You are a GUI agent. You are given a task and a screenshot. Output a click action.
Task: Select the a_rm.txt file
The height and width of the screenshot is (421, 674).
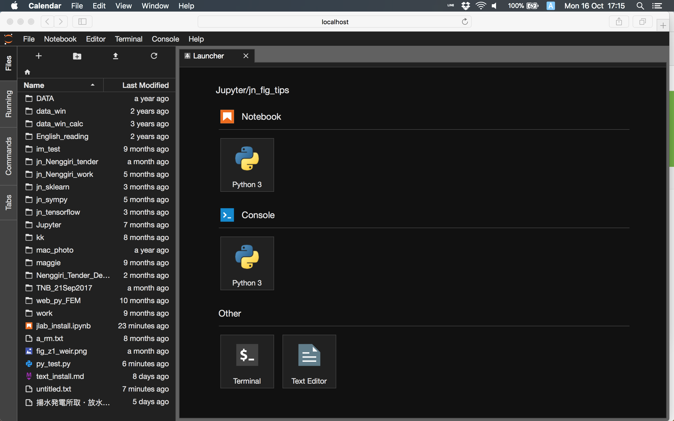(x=96, y=339)
